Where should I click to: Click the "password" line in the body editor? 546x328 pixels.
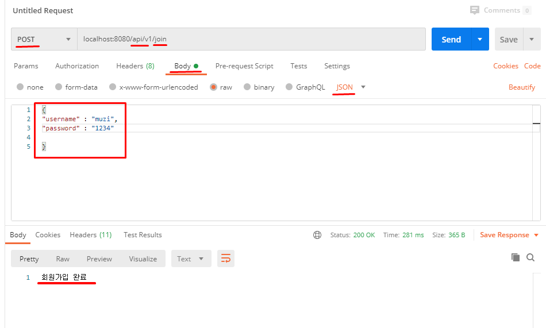tap(78, 128)
